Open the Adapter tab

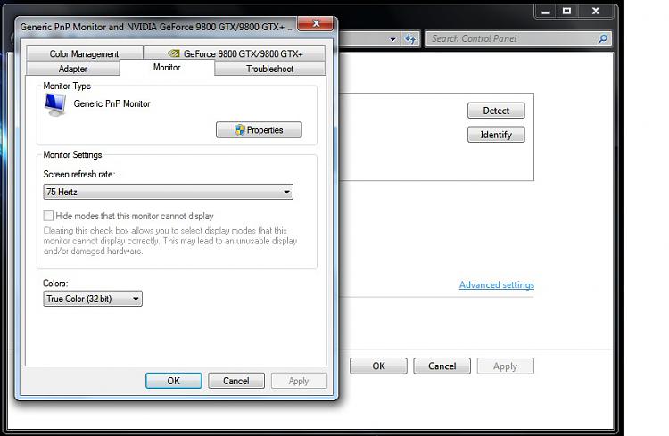[73, 69]
